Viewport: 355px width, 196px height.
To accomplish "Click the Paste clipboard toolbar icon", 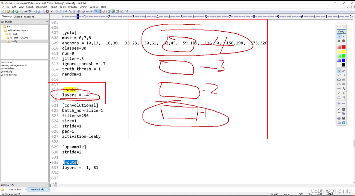I will (47, 11).
